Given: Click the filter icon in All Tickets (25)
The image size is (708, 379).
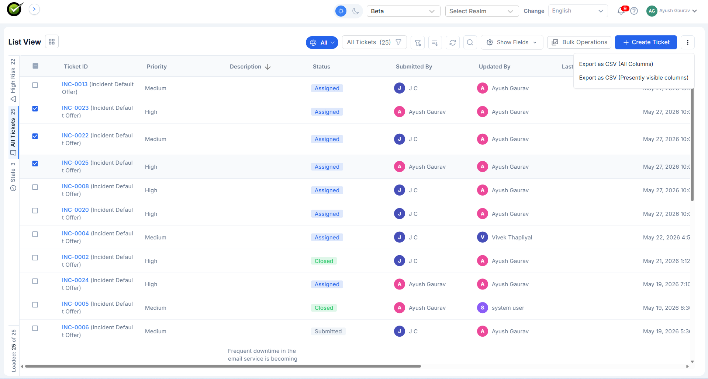Looking at the screenshot, I should 398,42.
